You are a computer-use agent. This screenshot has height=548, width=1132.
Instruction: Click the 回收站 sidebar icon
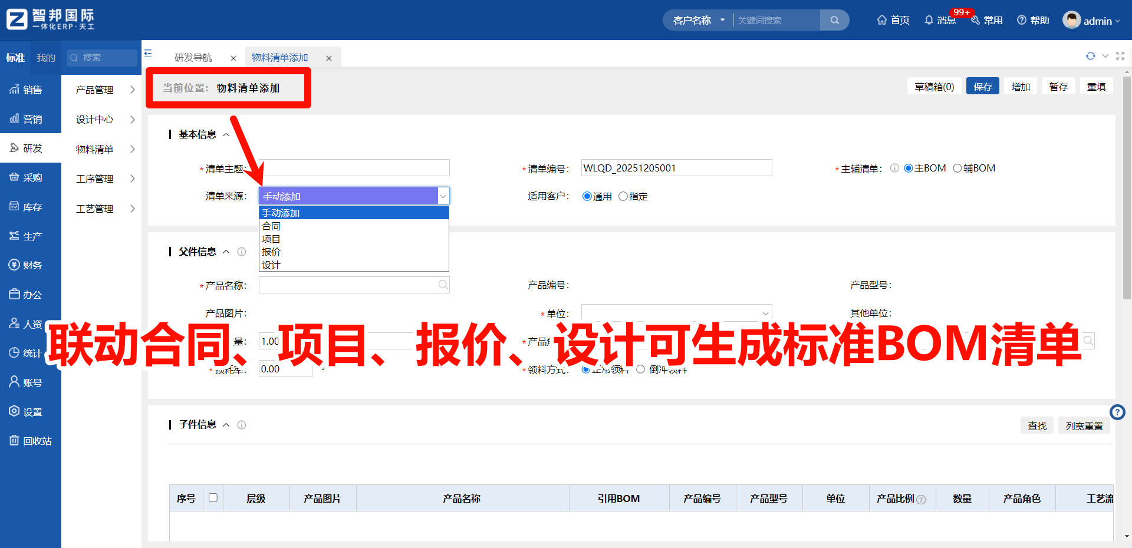pyautogui.click(x=31, y=441)
